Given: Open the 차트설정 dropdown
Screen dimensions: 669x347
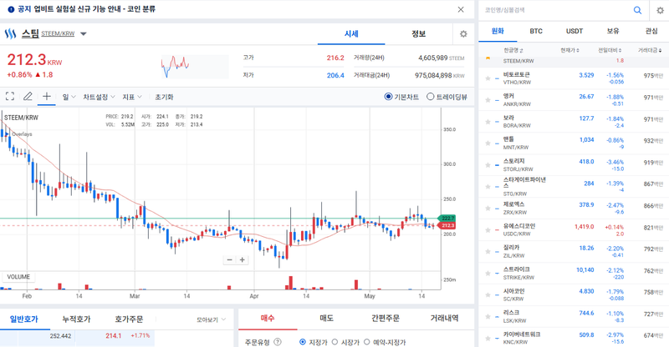Looking at the screenshot, I should click(99, 97).
